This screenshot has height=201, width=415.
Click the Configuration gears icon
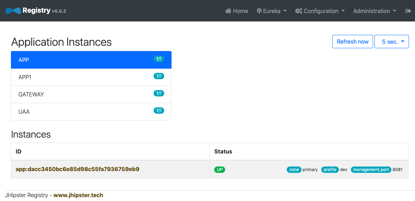coord(299,11)
